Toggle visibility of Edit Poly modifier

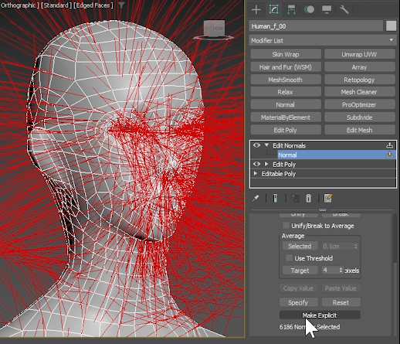pos(256,164)
